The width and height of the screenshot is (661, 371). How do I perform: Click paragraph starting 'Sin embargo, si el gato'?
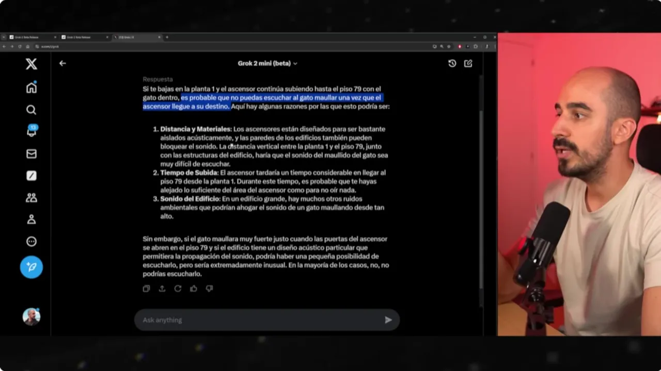coord(266,256)
